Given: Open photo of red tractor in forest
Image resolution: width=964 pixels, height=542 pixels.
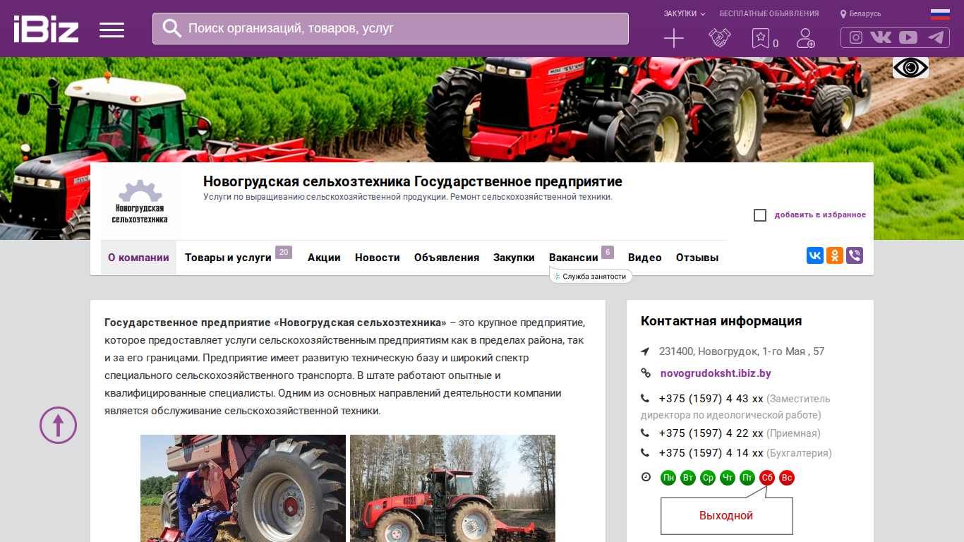Looking at the screenshot, I should [x=452, y=488].
